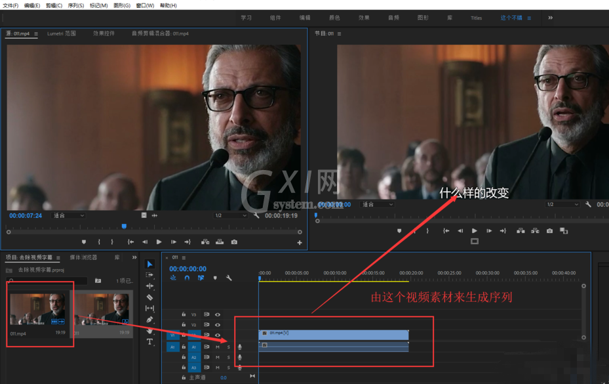Step back one frame in Source monitor
This screenshot has width=609, height=384.
click(145, 242)
